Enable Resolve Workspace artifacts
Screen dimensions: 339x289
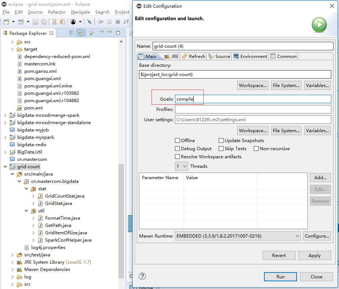177,156
